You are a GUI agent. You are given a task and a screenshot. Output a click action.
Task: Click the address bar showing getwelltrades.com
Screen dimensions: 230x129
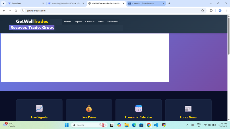[112, 11]
